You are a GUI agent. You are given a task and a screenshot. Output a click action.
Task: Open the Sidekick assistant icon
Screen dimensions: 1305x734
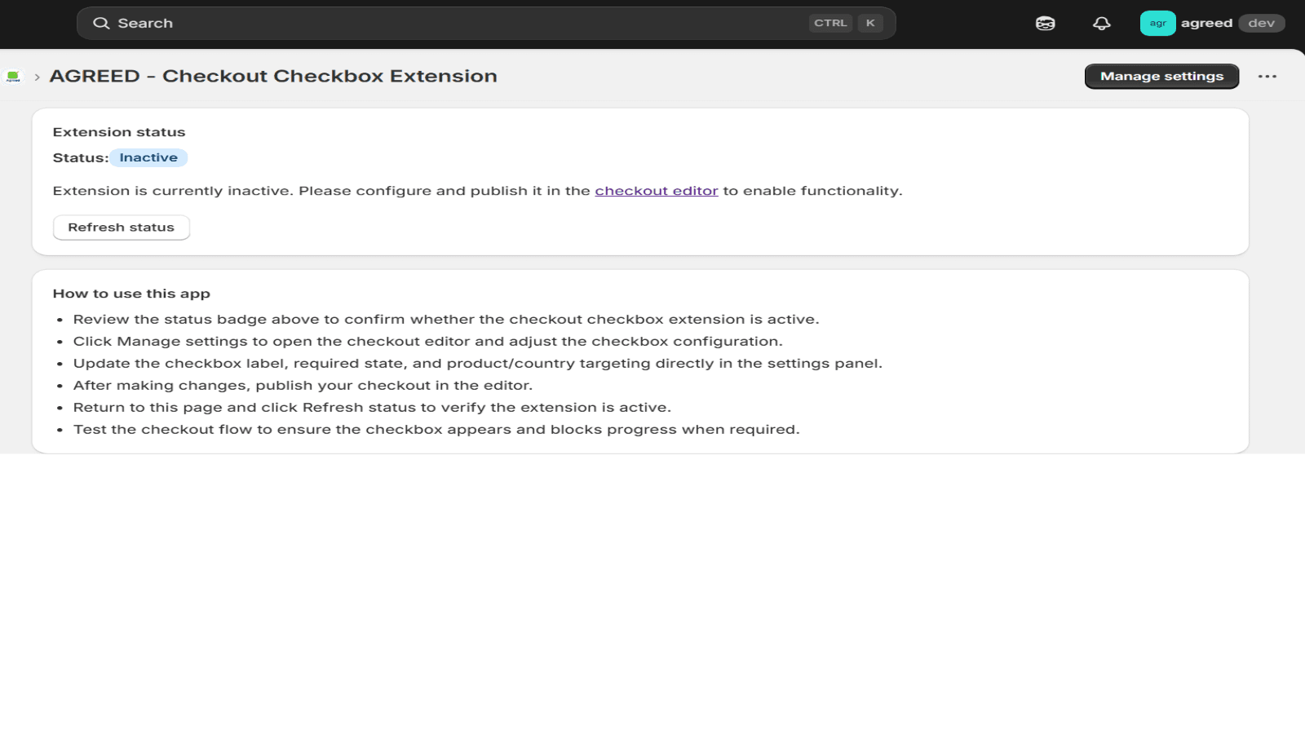(x=1045, y=24)
